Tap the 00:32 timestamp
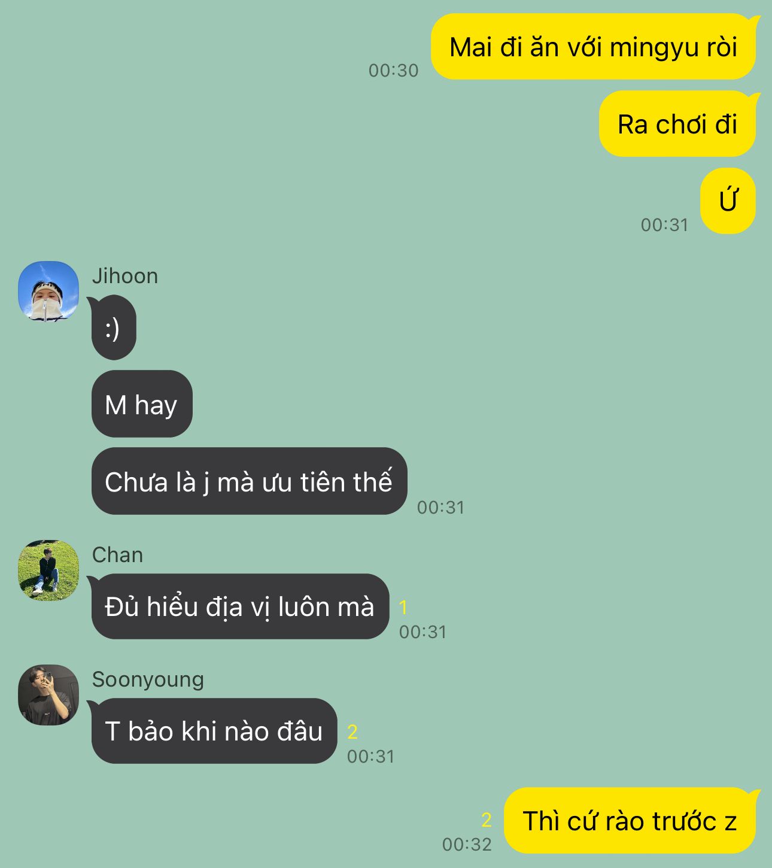This screenshot has width=772, height=868. coord(467,844)
